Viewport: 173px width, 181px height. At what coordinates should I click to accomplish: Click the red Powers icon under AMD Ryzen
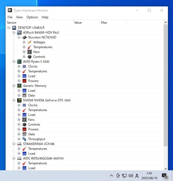[24, 81]
